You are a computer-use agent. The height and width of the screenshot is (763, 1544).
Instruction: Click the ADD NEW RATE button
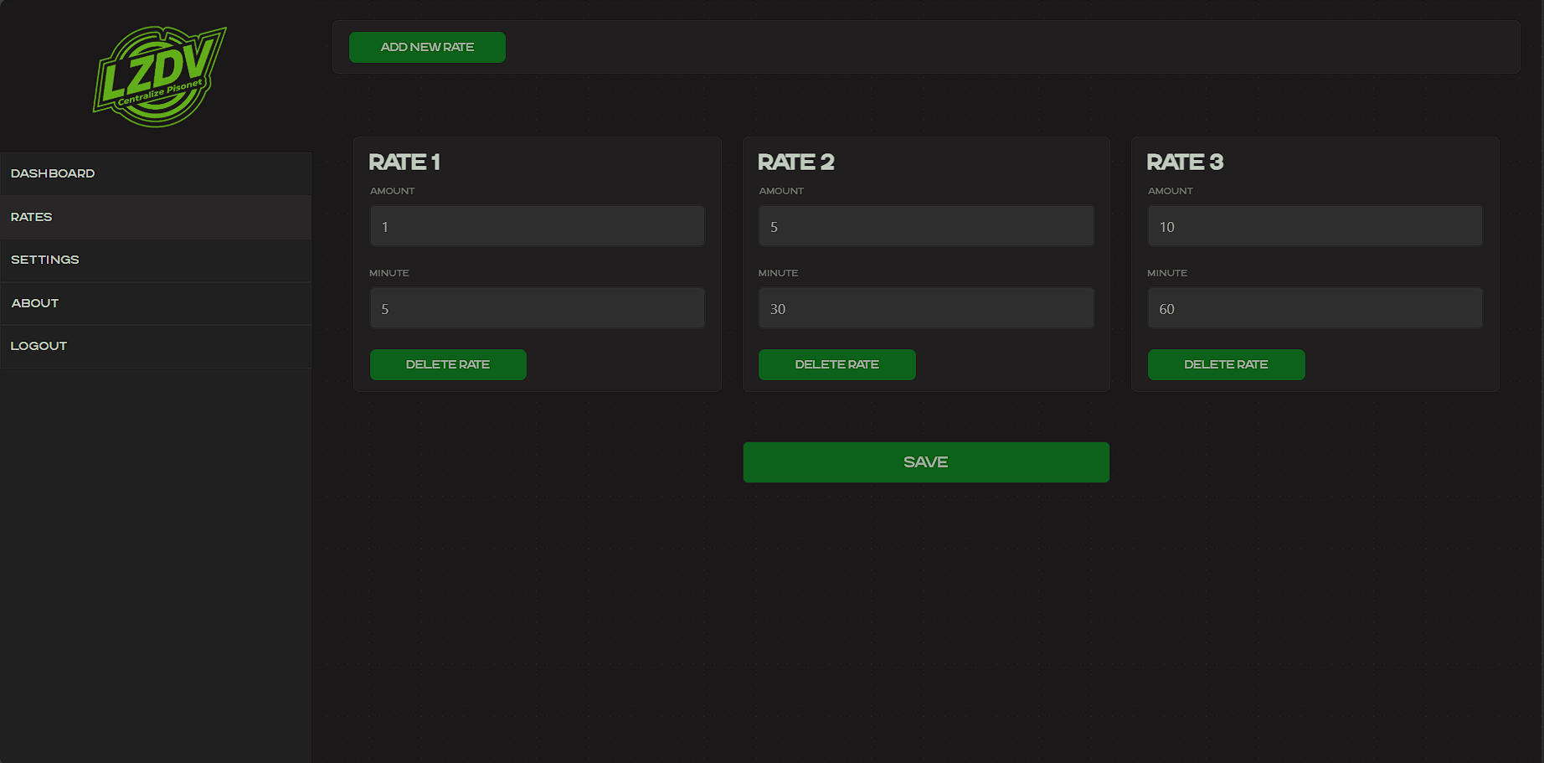[427, 47]
